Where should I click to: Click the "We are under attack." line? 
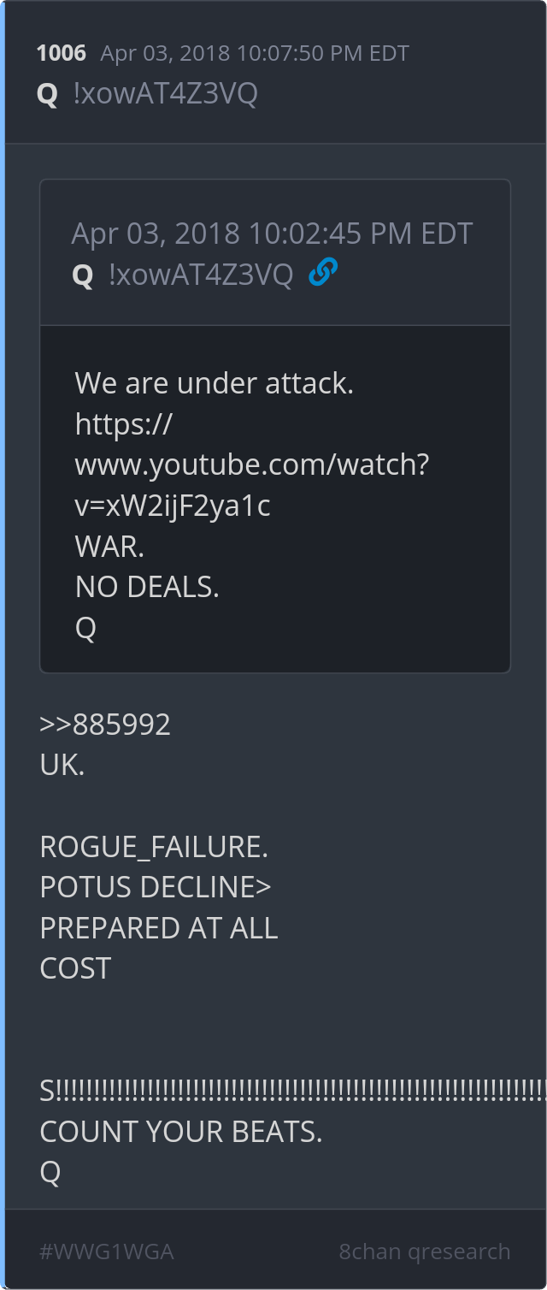[215, 383]
